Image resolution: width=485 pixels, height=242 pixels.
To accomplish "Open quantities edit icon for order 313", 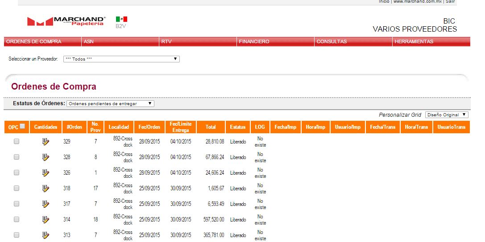I will click(x=46, y=235).
